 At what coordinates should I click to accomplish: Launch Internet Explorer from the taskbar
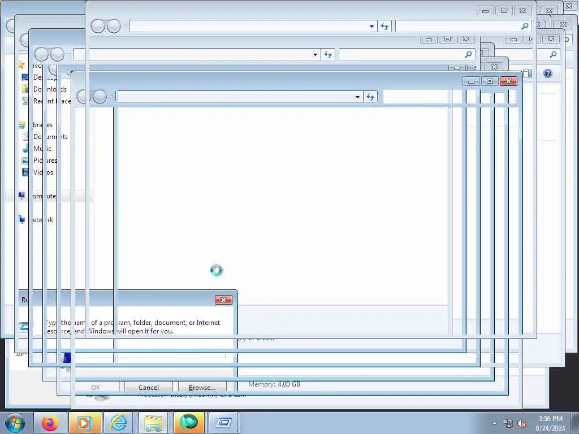pos(119,423)
